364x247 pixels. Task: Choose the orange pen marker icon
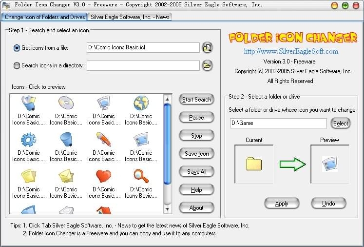(103, 139)
